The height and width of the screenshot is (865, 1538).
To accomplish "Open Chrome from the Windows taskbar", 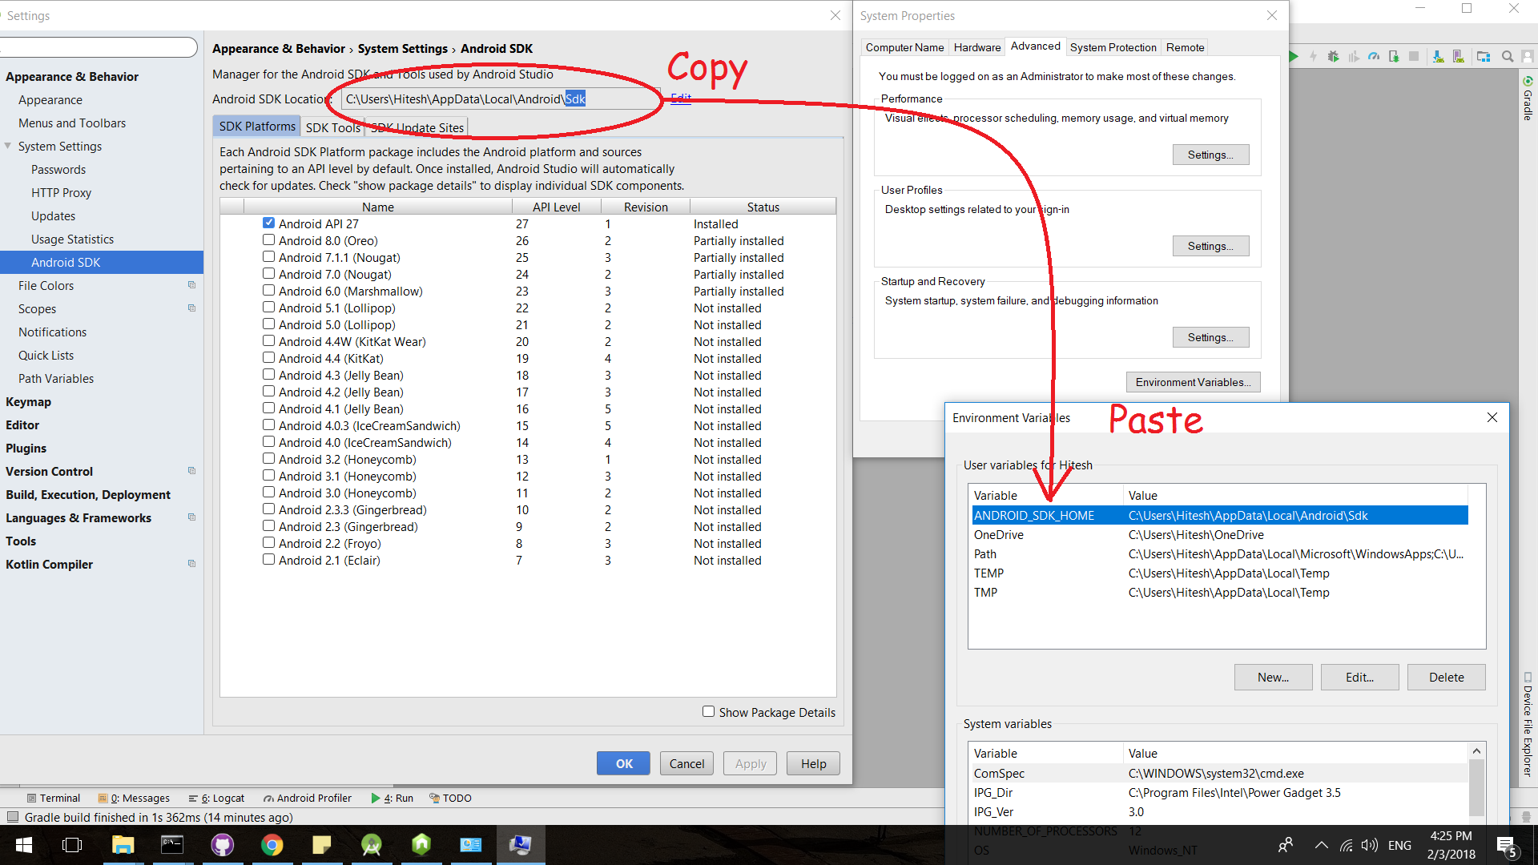I will point(272,845).
